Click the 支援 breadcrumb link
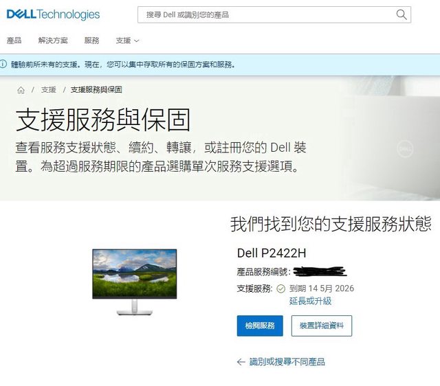The height and width of the screenshot is (386, 440). (48, 90)
